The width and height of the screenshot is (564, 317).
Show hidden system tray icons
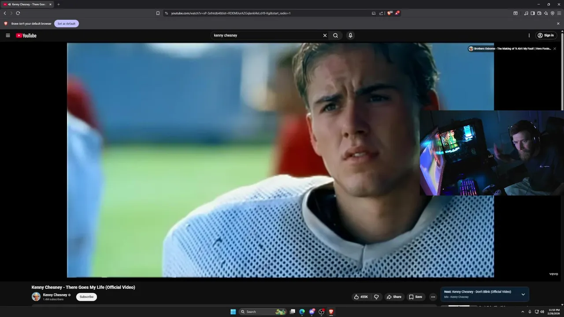[523, 312]
